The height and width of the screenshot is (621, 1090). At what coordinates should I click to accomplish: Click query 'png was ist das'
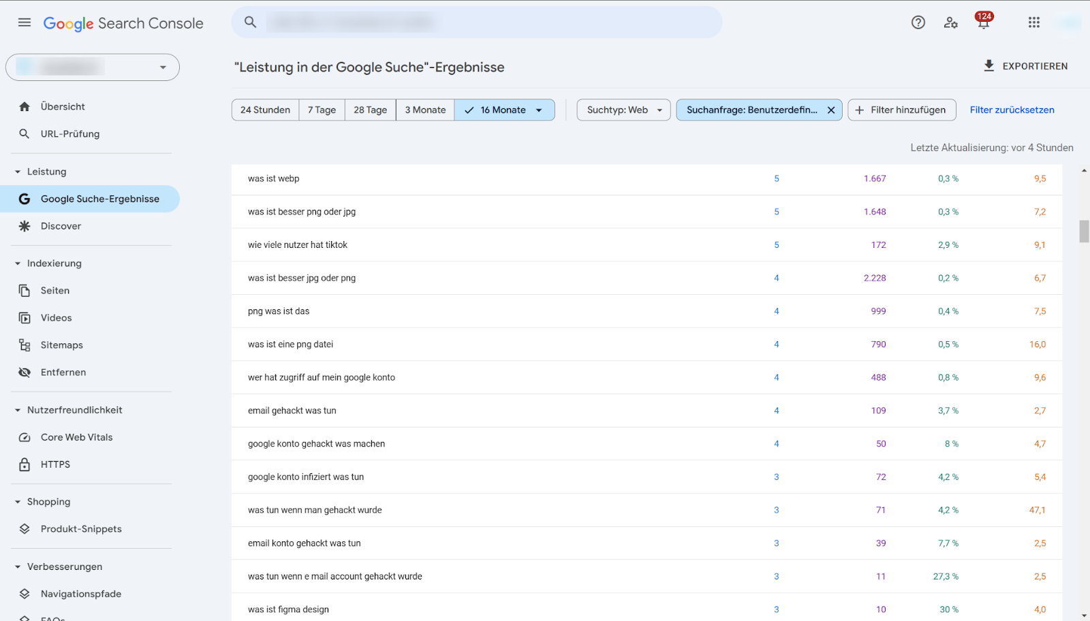pyautogui.click(x=279, y=311)
